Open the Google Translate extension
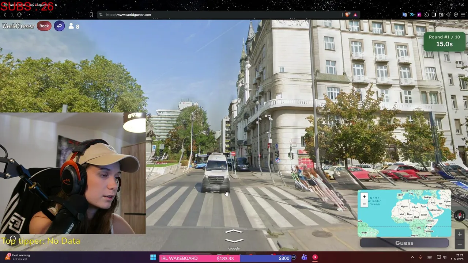This screenshot has width=468, height=263. 404,15
